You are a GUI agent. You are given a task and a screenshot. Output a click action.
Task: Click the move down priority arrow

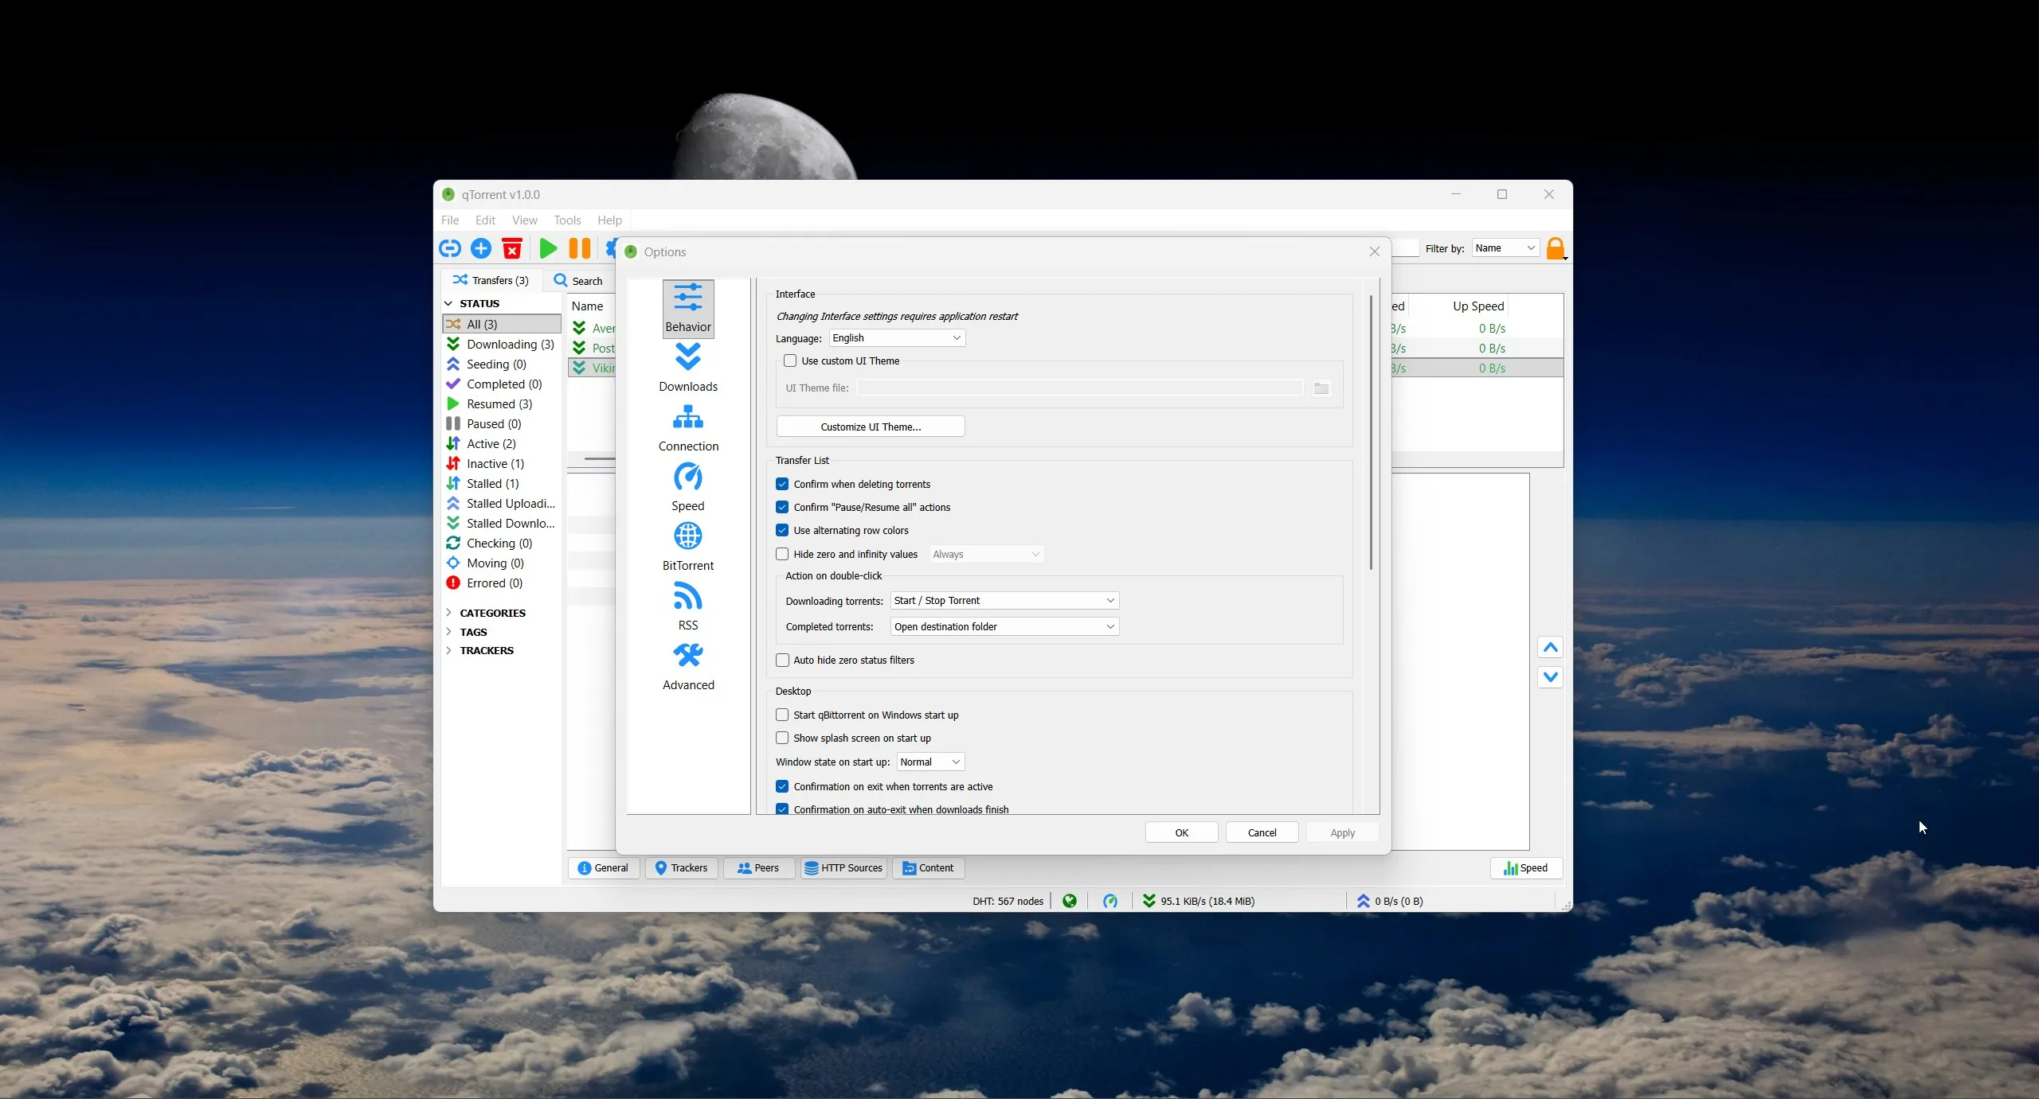point(1550,677)
